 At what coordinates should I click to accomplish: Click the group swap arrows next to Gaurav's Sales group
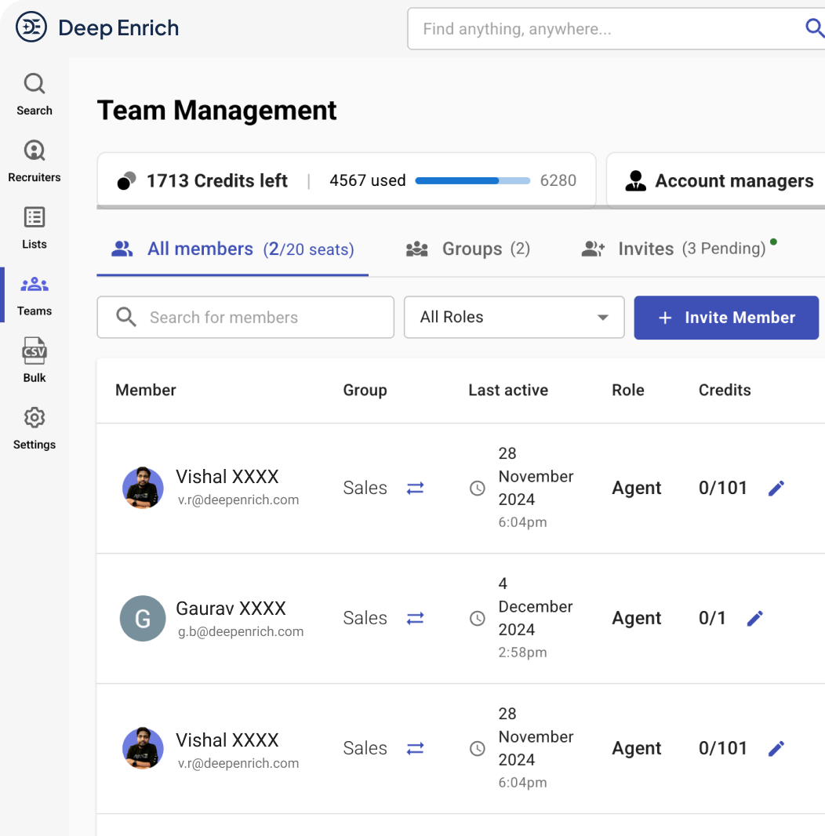pyautogui.click(x=415, y=618)
